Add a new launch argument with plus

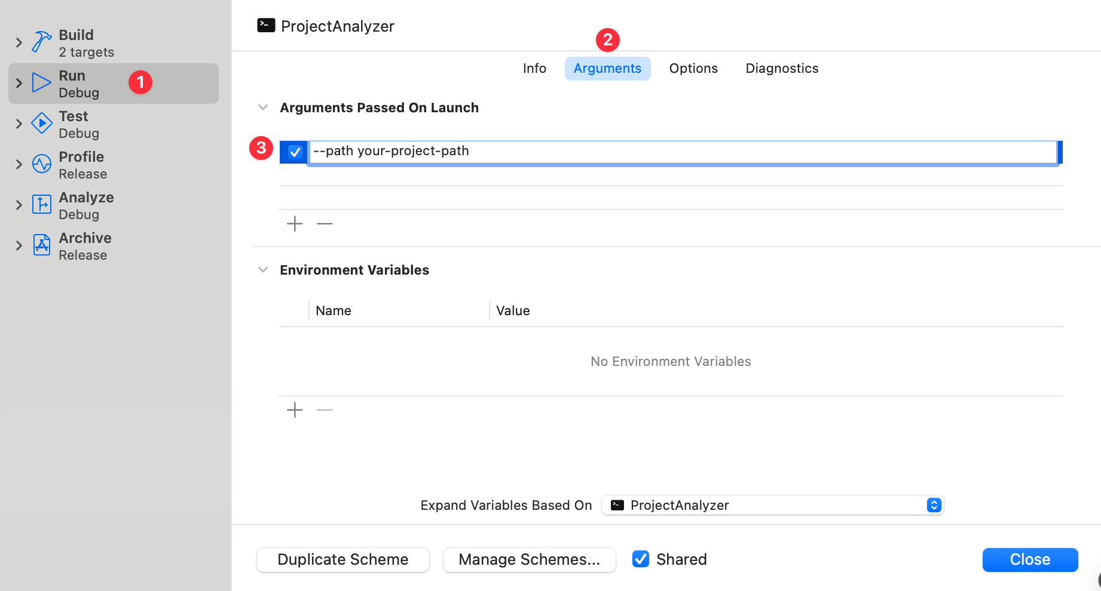(295, 224)
